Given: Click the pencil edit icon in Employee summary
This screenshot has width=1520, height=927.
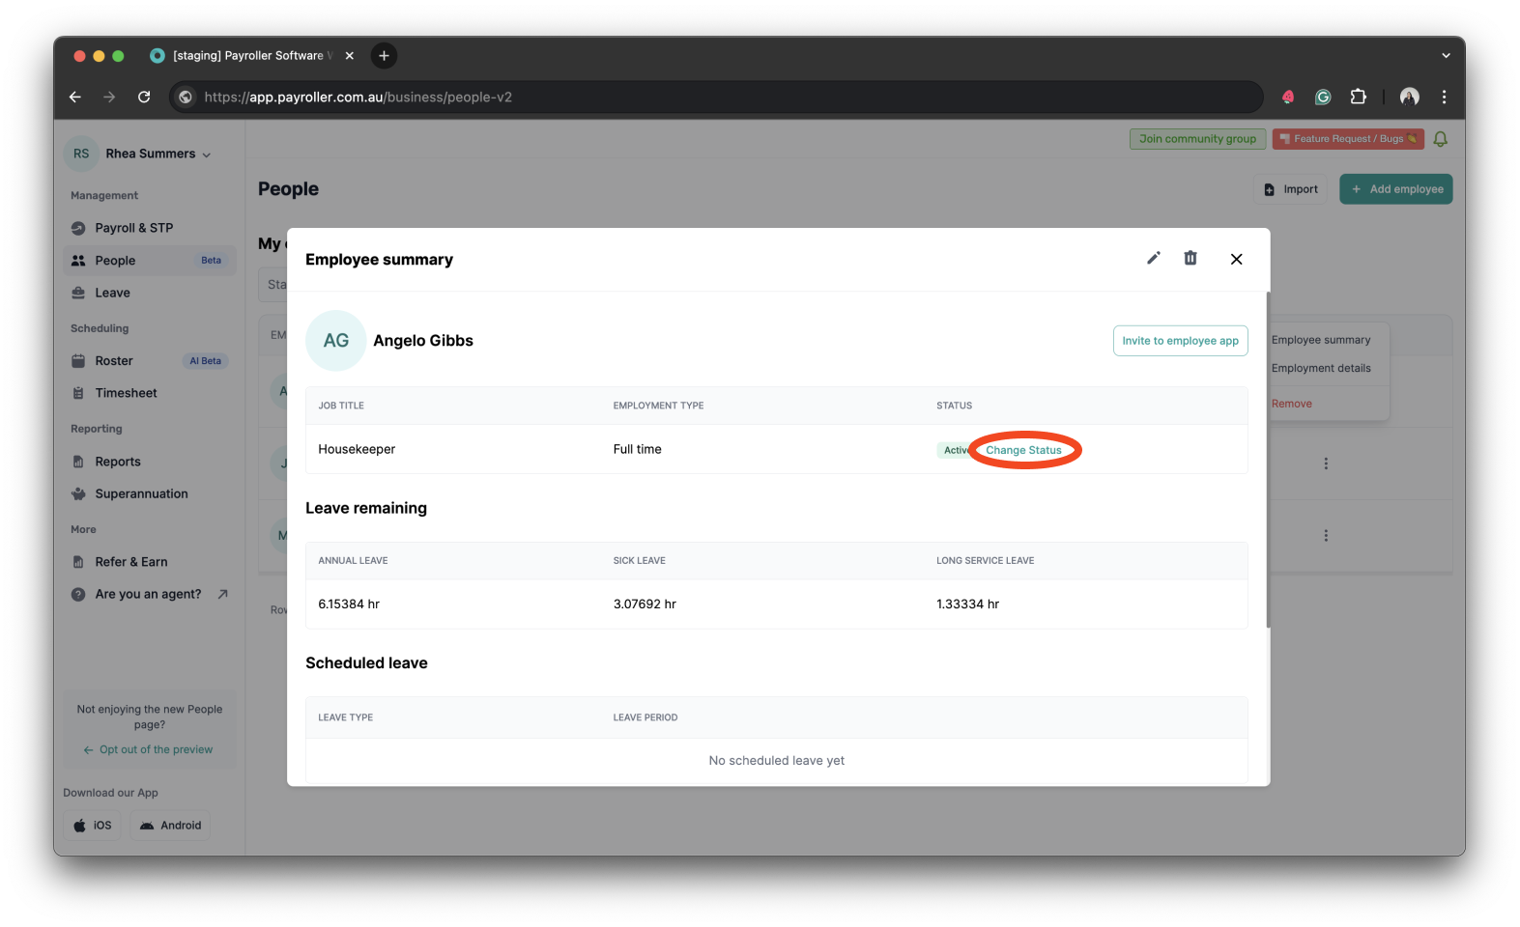Looking at the screenshot, I should pos(1153,258).
